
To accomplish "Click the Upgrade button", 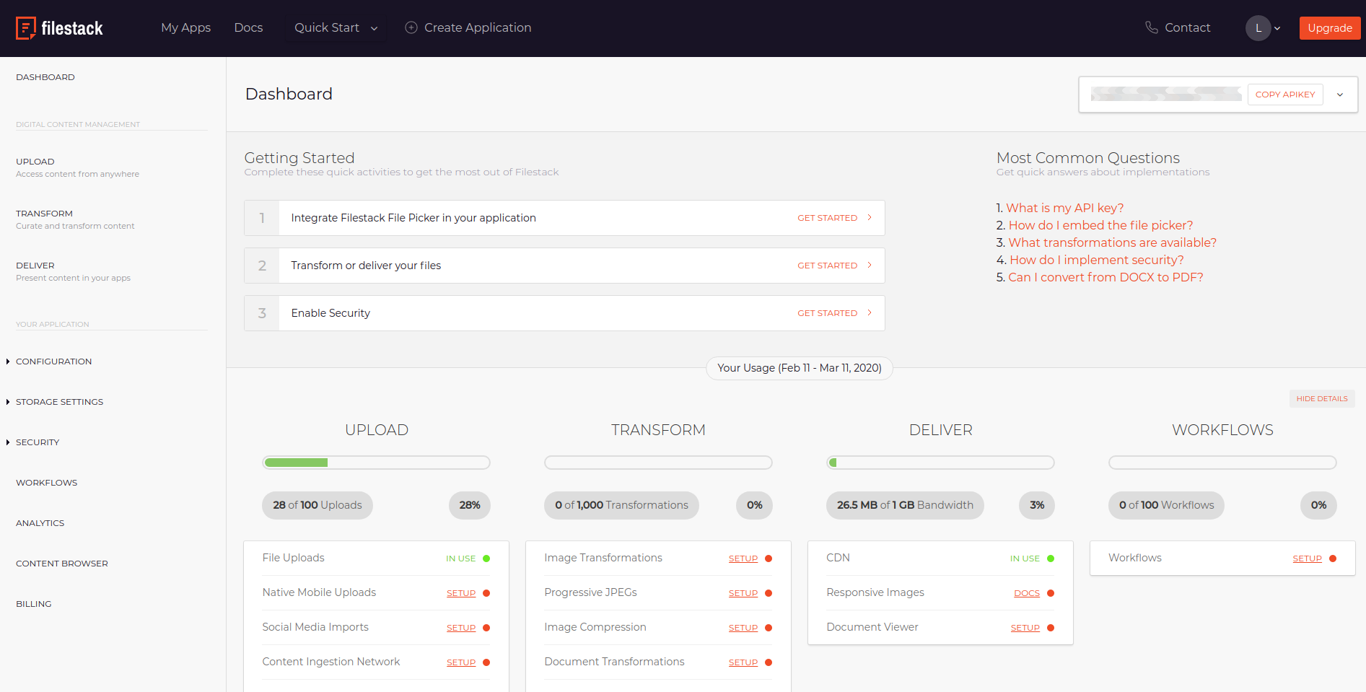I will (x=1330, y=28).
